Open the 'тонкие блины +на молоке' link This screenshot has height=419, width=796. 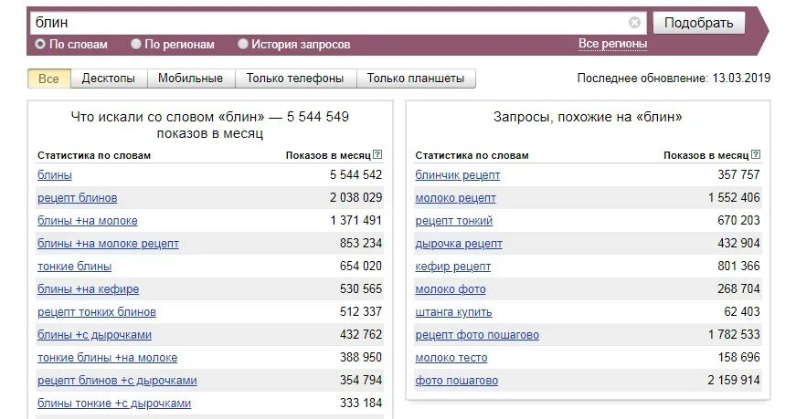point(108,358)
